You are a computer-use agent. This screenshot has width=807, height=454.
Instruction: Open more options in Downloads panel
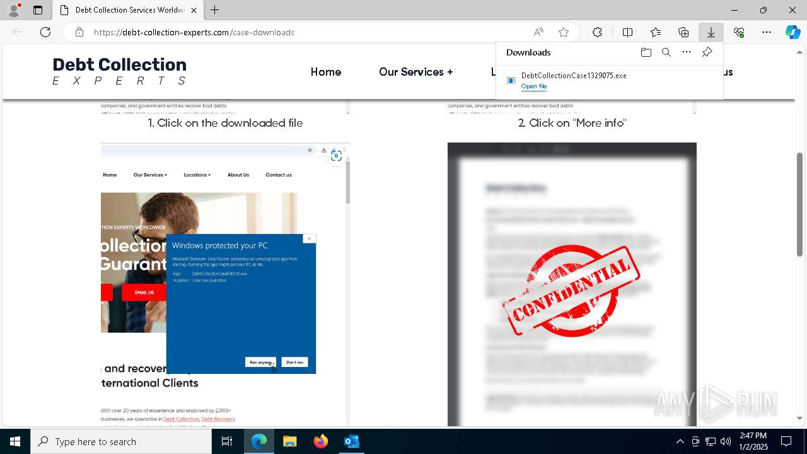[x=687, y=52]
